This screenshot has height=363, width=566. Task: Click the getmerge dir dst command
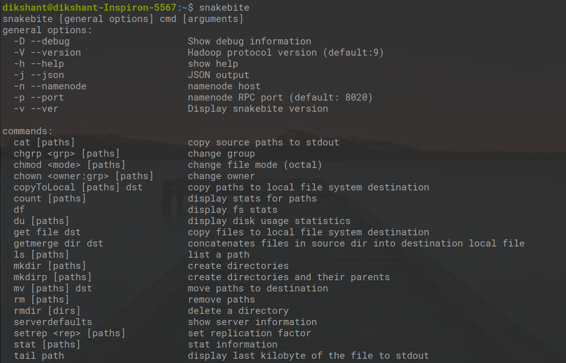[58, 244]
